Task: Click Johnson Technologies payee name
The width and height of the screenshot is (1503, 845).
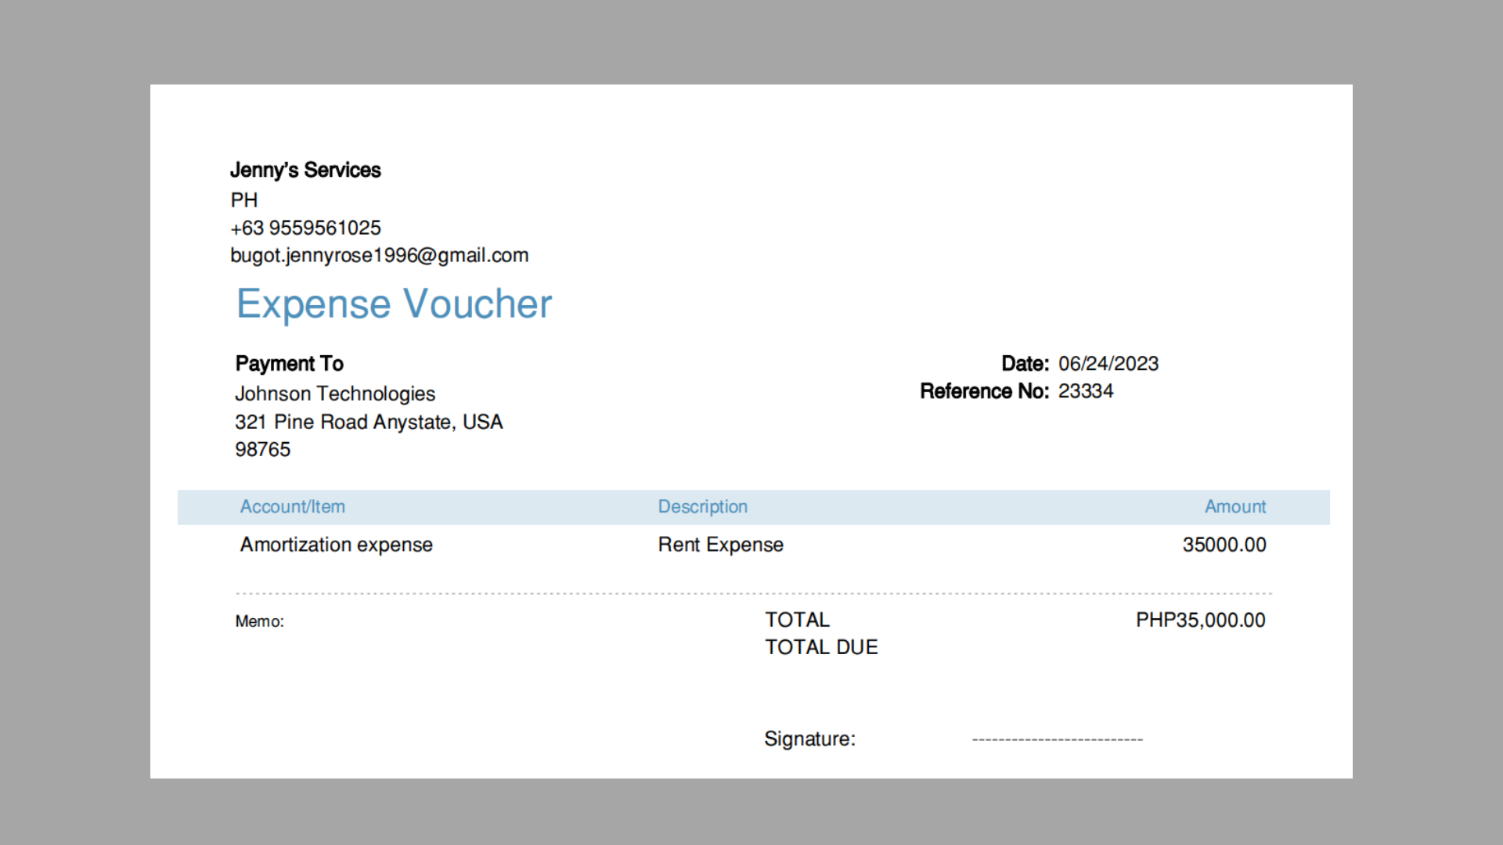Action: pos(335,394)
